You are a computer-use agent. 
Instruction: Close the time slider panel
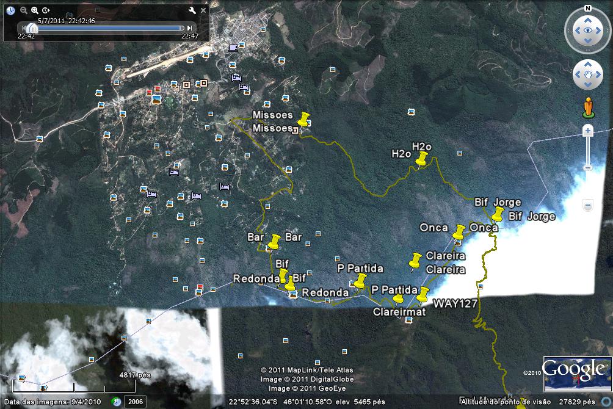tap(203, 10)
